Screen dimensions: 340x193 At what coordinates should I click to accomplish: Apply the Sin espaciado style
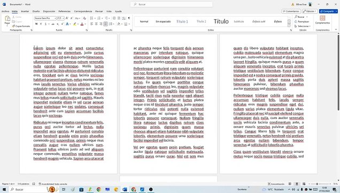[163, 21]
